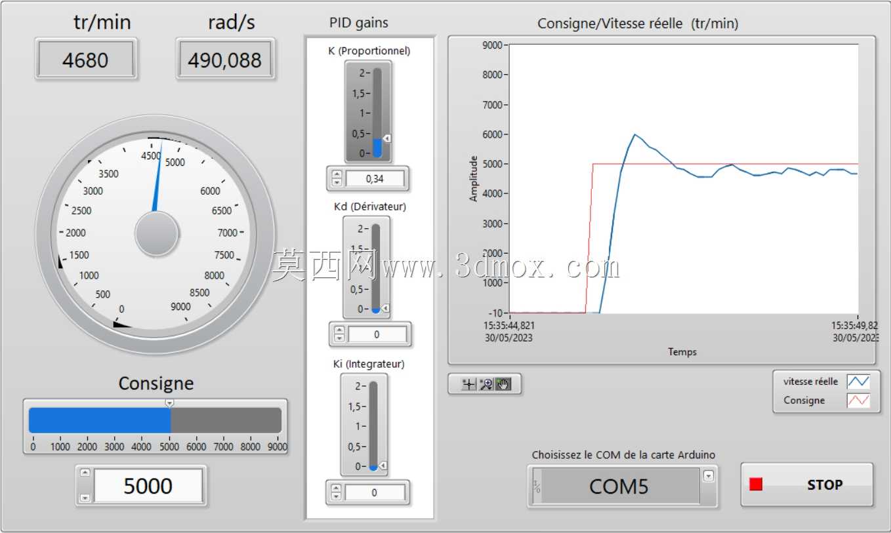This screenshot has width=891, height=533.
Task: Decrement the Kd Dérivateur gain value
Action: click(x=339, y=338)
